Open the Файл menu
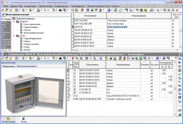Image resolution: width=183 pixels, height=124 pixels. 6,6
